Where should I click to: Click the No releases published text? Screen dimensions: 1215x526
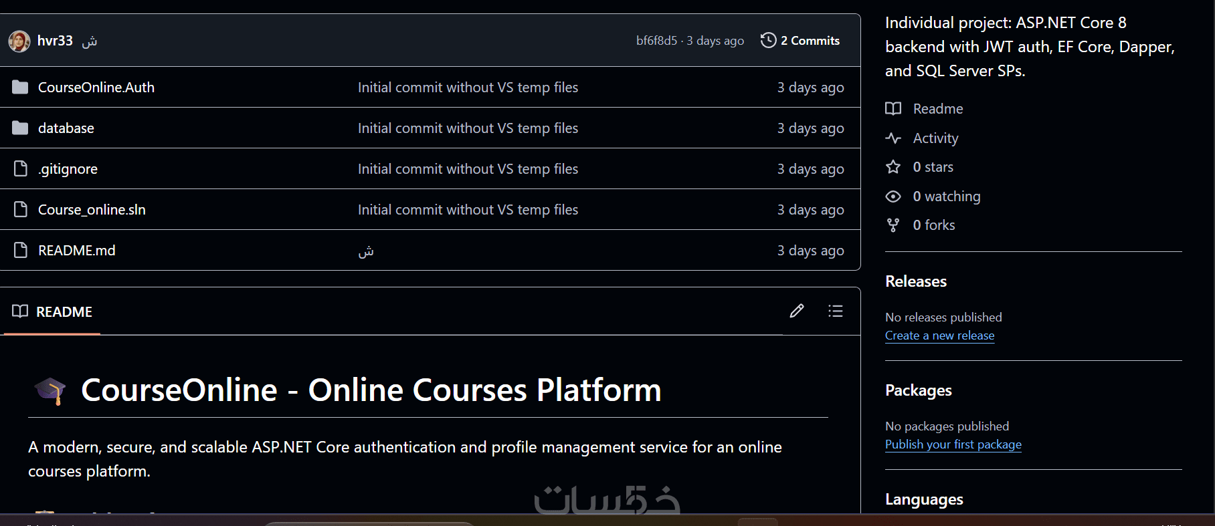(943, 317)
